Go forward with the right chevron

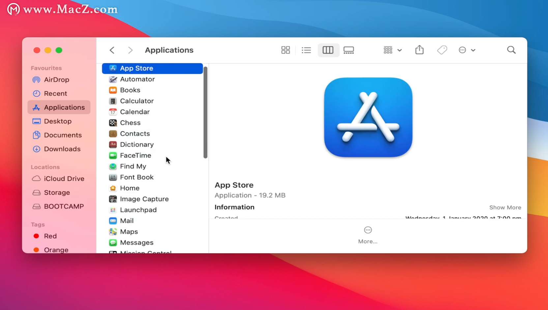click(x=130, y=50)
